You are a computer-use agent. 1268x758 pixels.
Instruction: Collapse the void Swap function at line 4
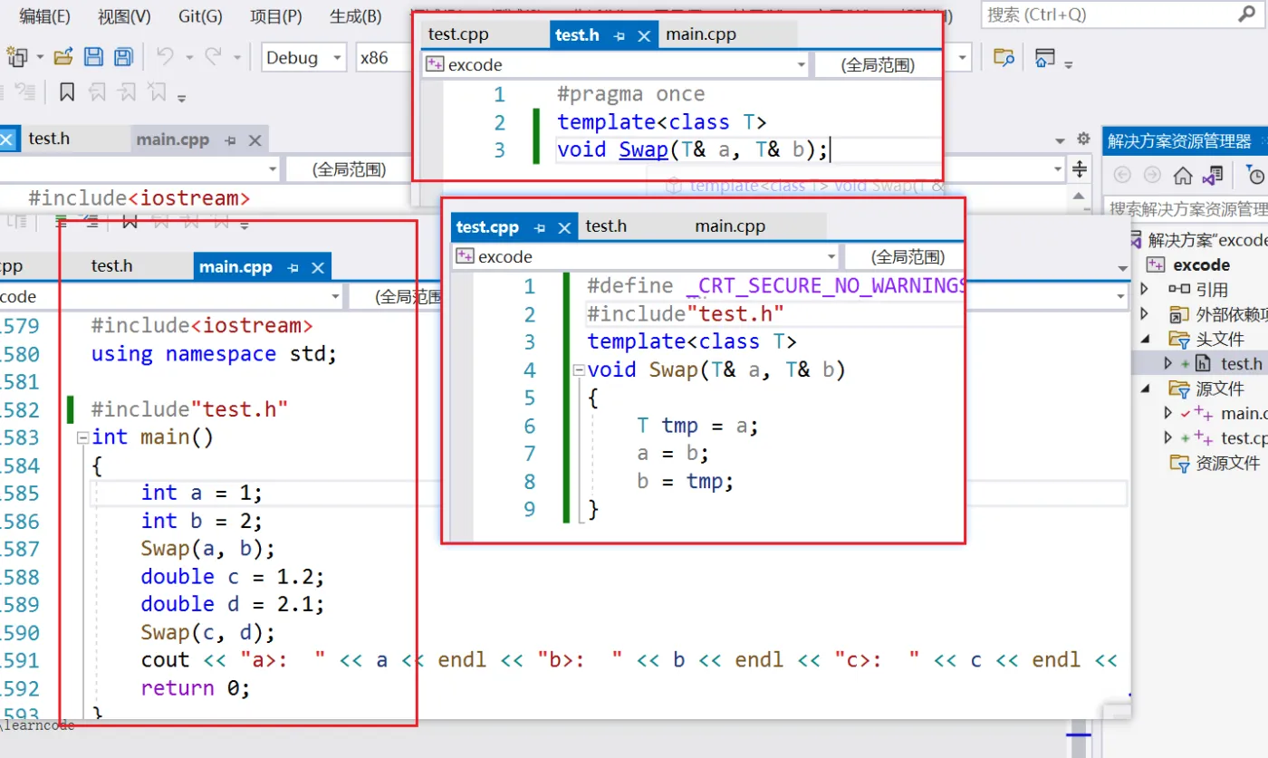578,370
